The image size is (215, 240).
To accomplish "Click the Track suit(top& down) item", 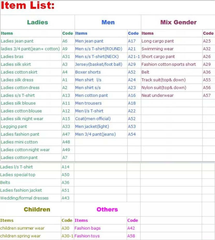I will point(163,80).
